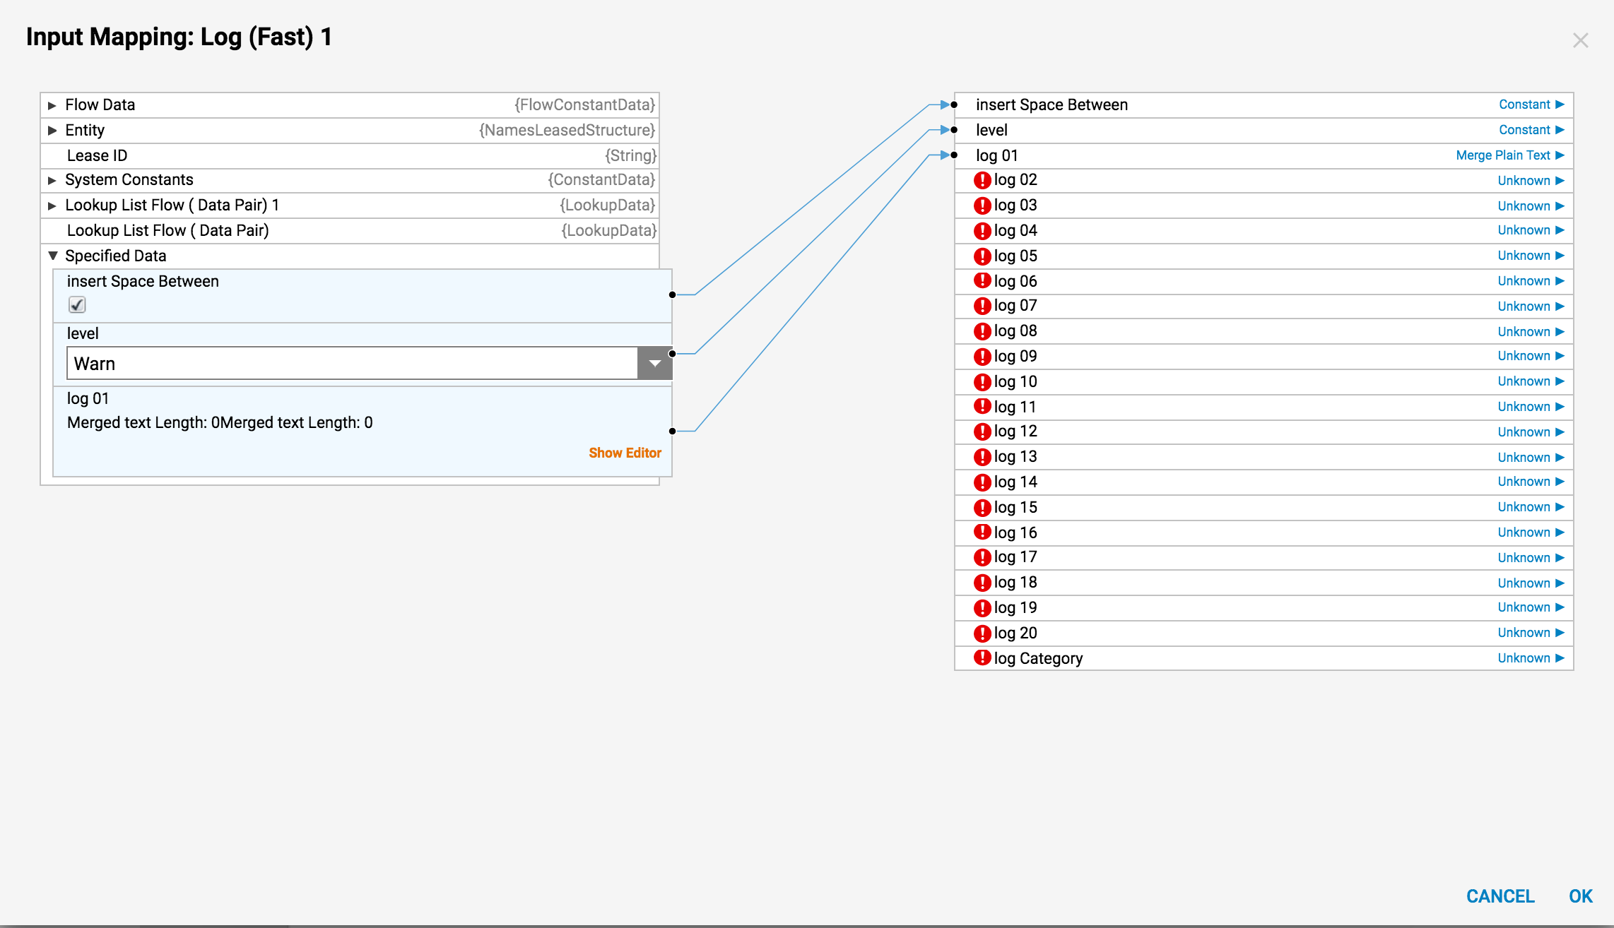Select the log 10 target row label
This screenshot has width=1614, height=928.
[1015, 381]
